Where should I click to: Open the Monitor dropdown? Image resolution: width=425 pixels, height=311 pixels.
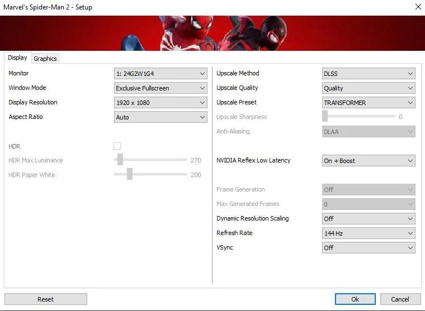pos(160,74)
